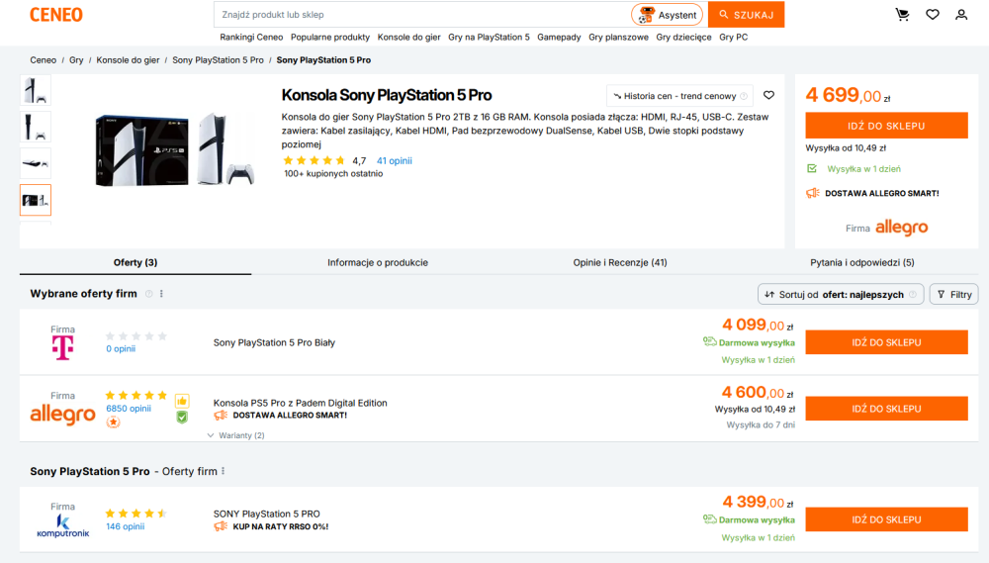Open the user account icon
The height and width of the screenshot is (563, 989).
pyautogui.click(x=960, y=15)
